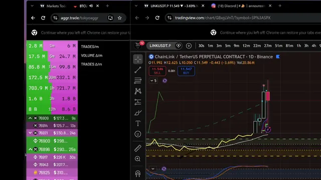Collapse the indicator legend showing 5
The width and height of the screenshot is (321, 180).
153,80
